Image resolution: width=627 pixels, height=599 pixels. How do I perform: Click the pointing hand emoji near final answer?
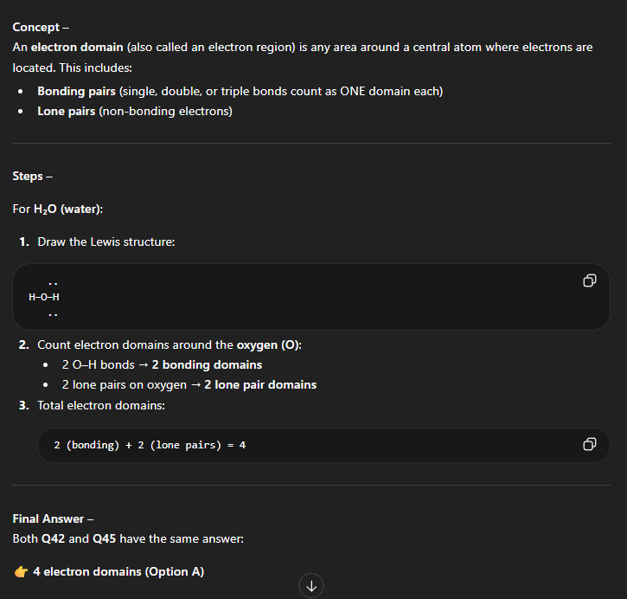21,571
